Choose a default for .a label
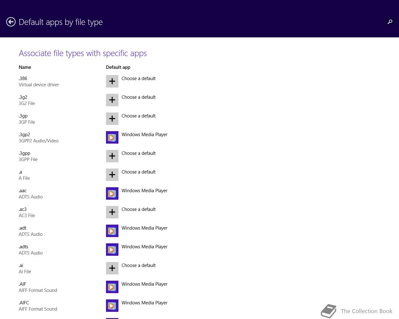The height and width of the screenshot is (319, 399). (138, 172)
